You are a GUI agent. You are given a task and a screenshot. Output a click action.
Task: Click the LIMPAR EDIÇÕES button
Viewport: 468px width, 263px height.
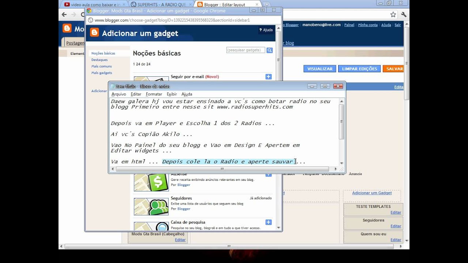pos(359,69)
